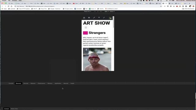Close the active browser tab
The width and height of the screenshot is (196, 110).
[167, 3]
